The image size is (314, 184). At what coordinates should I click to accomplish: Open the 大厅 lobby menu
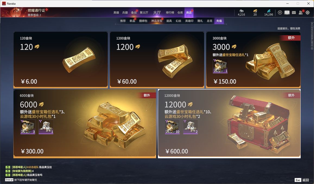[157, 12]
